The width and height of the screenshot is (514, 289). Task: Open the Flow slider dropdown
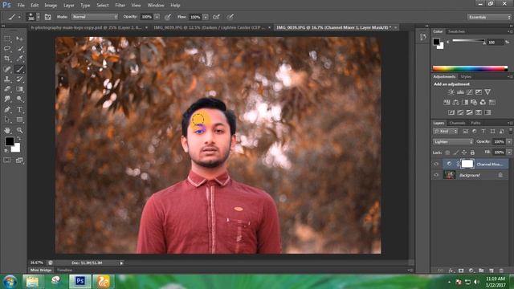206,17
